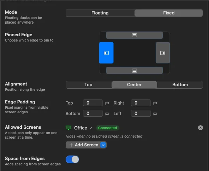Pin dock to the right edge
Viewport: 209px width, 171px height.
pos(163,53)
